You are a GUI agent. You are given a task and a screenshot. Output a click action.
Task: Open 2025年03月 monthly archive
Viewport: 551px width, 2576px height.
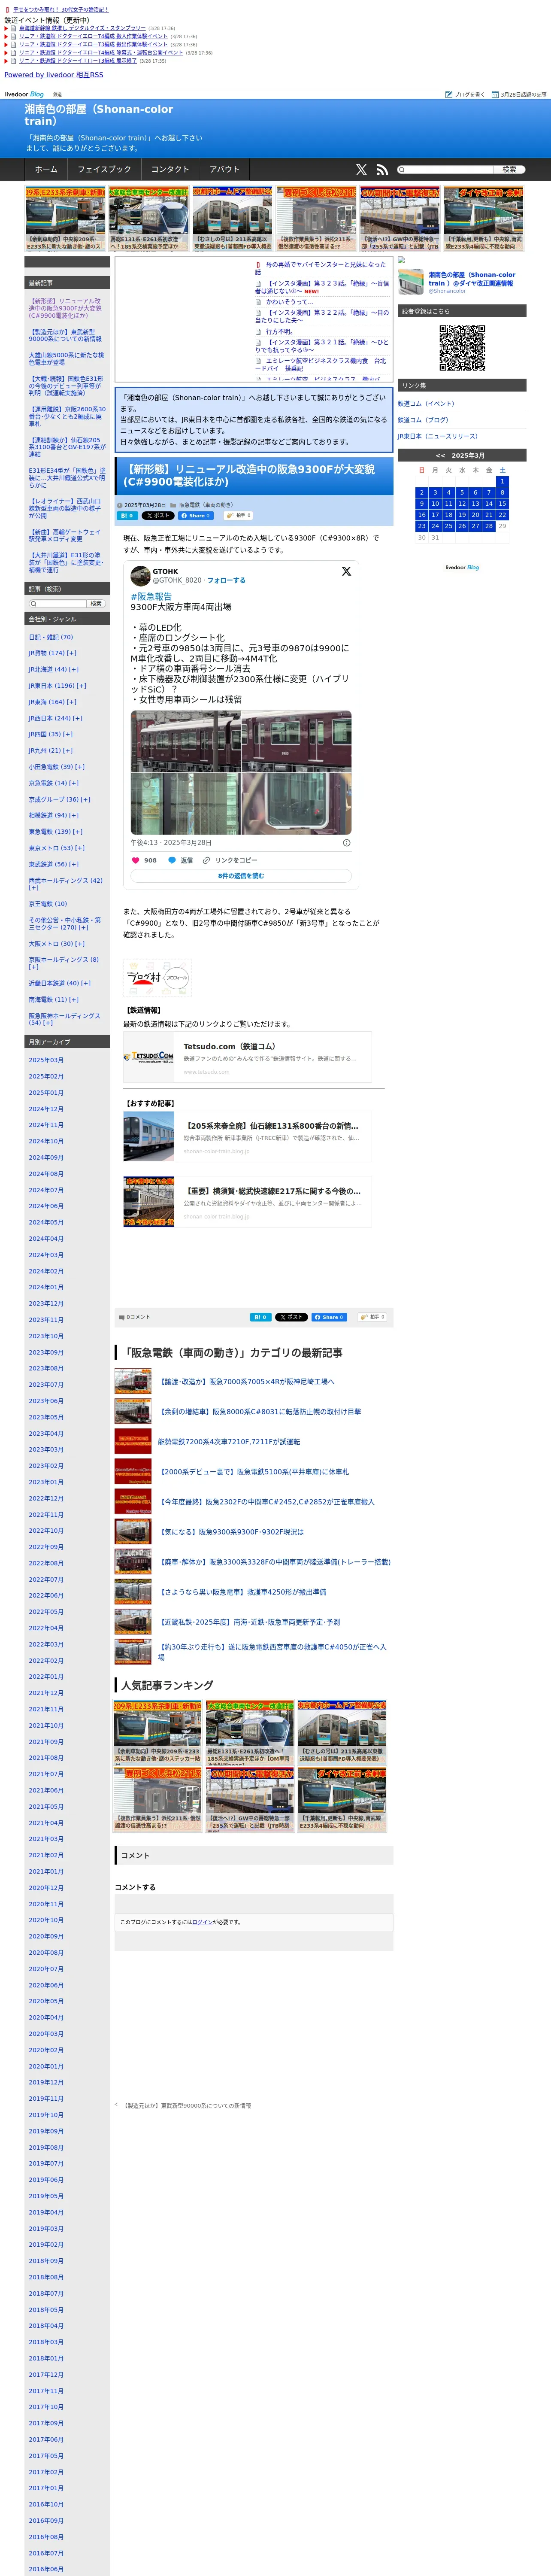coord(46,1060)
